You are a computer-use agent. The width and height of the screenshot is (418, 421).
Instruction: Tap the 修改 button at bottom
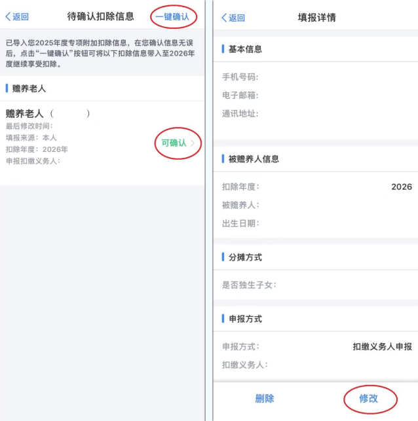click(x=368, y=398)
